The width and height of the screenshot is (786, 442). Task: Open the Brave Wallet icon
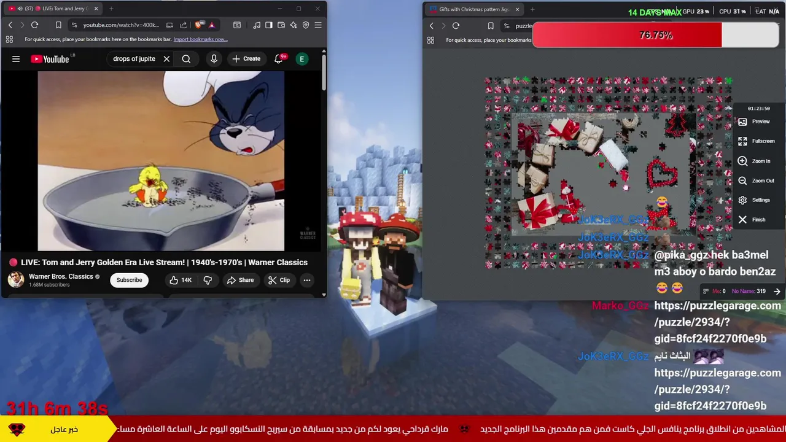281,25
